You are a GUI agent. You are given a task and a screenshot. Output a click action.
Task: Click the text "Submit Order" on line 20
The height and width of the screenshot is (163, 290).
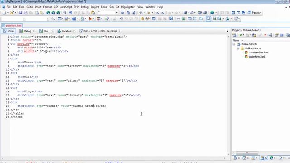pyautogui.click(x=83, y=106)
